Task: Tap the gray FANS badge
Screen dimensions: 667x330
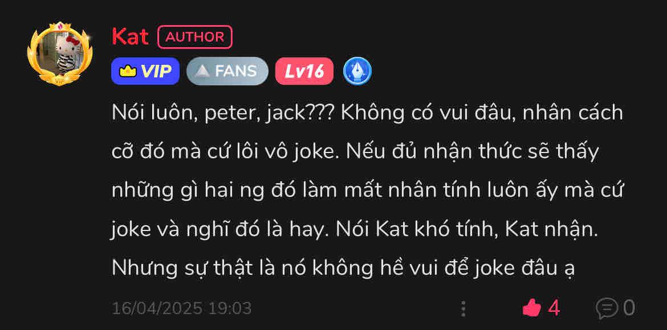Action: pos(227,71)
